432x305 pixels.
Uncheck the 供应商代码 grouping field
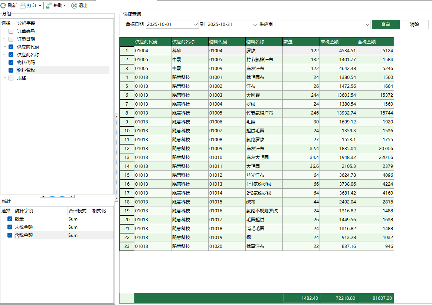(11, 47)
